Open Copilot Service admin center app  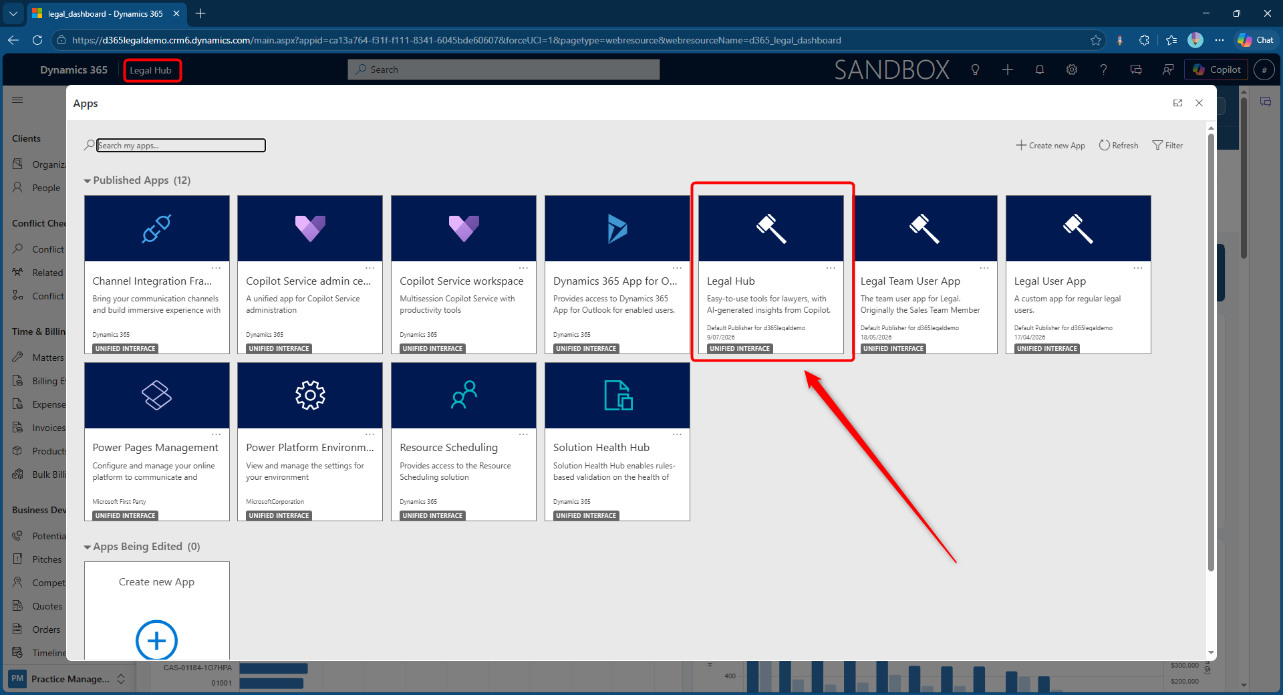tap(310, 275)
